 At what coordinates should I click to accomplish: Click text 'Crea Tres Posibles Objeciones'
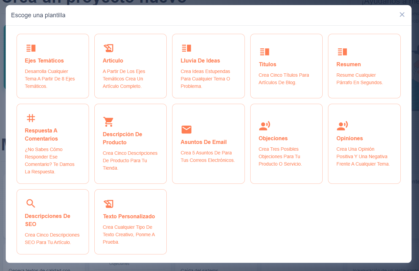(279, 153)
